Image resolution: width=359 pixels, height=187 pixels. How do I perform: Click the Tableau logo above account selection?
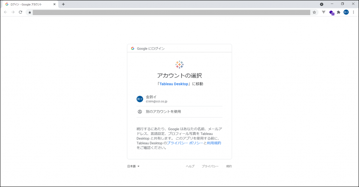(179, 65)
